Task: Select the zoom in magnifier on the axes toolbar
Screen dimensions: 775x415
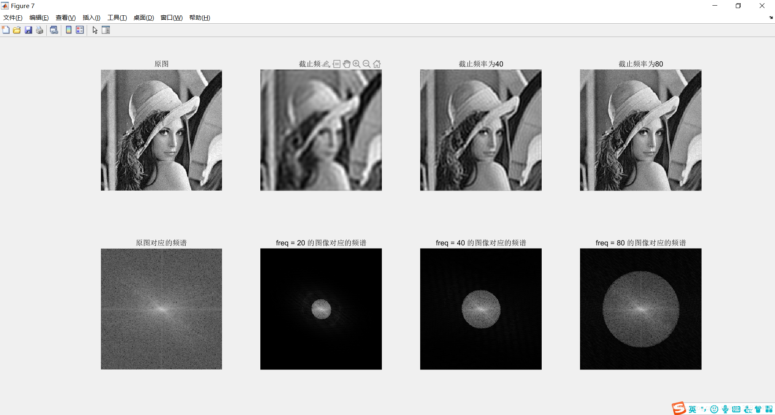Action: (x=356, y=64)
